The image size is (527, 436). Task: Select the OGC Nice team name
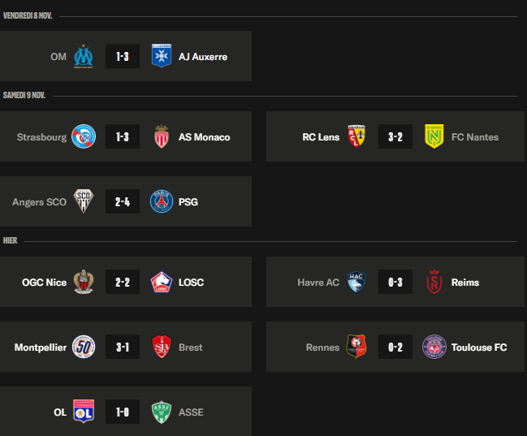44,283
